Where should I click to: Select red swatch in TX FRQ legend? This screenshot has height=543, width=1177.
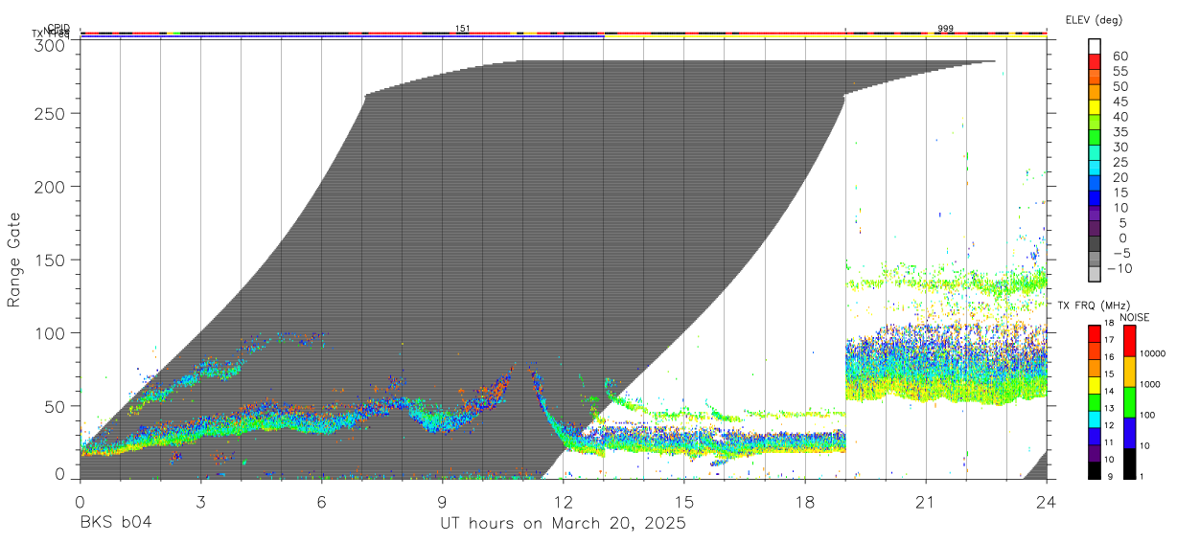click(1095, 333)
